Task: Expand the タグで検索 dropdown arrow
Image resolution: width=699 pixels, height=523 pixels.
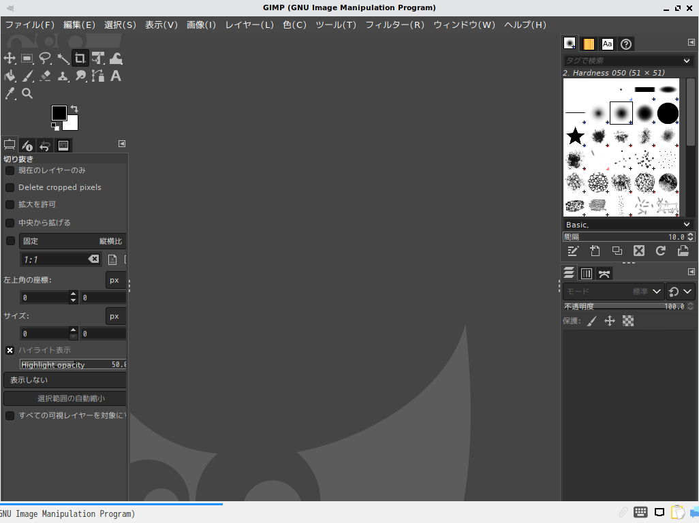Action: click(687, 61)
